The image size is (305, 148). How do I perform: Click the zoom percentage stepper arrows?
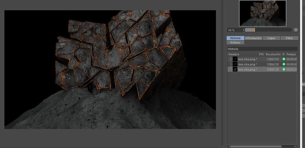tap(243, 30)
